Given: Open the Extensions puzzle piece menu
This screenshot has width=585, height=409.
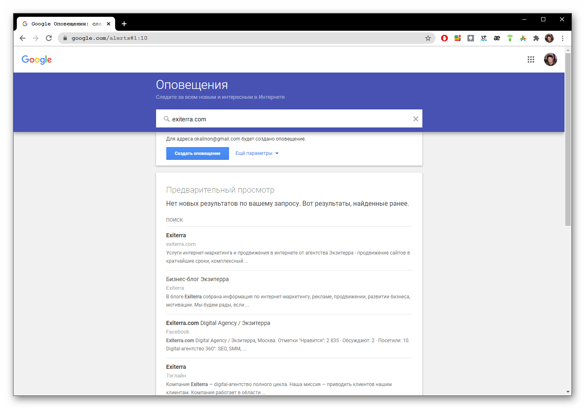Looking at the screenshot, I should [536, 38].
